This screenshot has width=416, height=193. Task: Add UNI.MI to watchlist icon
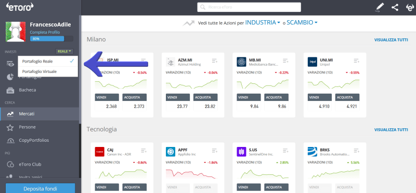pos(356,61)
